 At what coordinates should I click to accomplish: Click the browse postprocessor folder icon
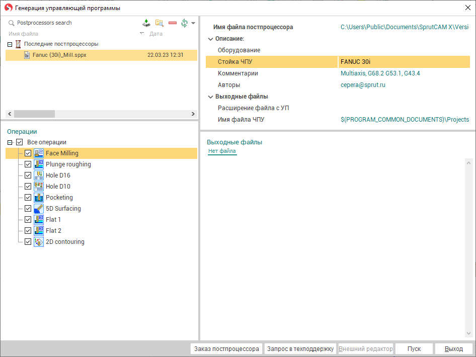pyautogui.click(x=160, y=23)
